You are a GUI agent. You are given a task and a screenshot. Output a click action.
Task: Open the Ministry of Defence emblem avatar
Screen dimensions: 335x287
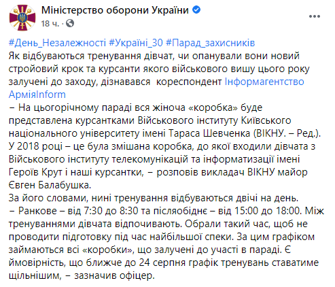[22, 18]
